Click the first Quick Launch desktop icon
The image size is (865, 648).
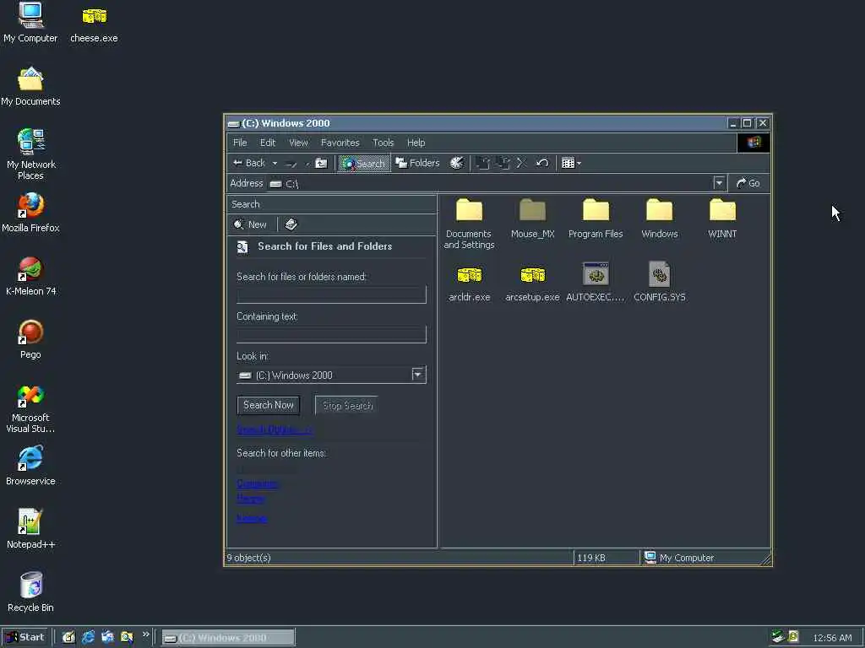point(68,638)
